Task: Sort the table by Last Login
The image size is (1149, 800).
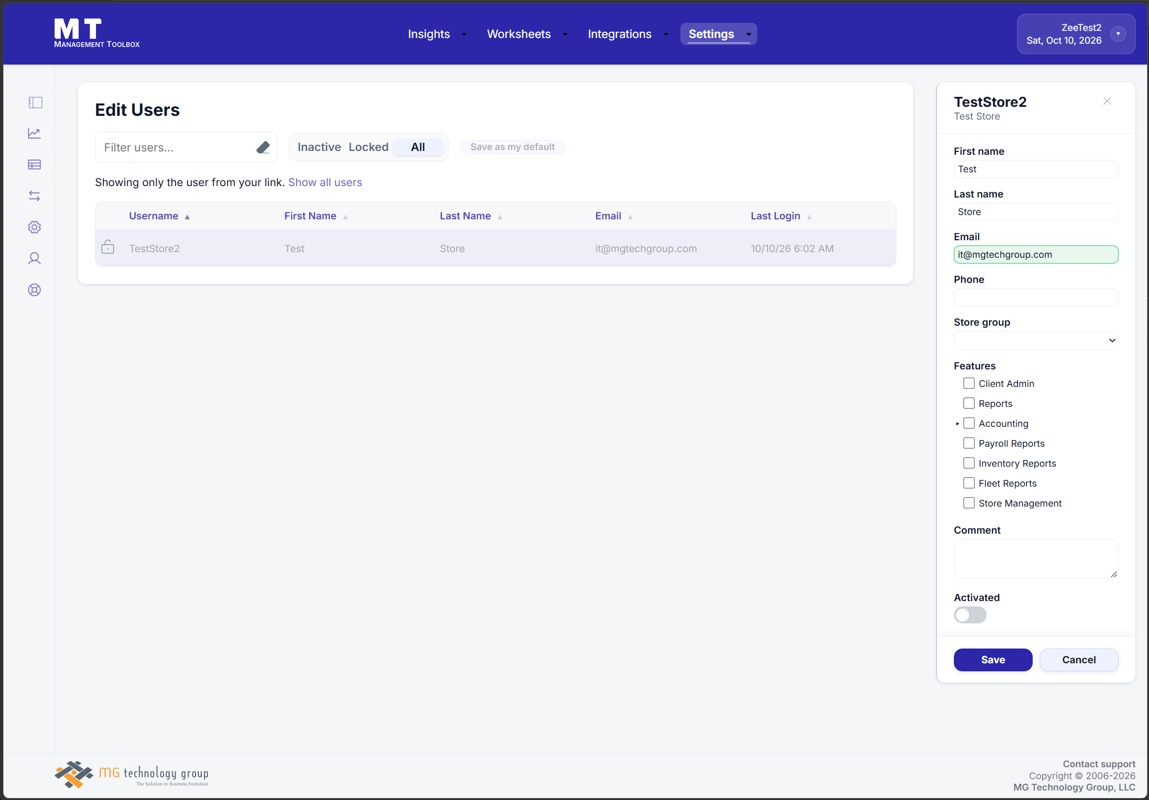Action: coord(781,216)
